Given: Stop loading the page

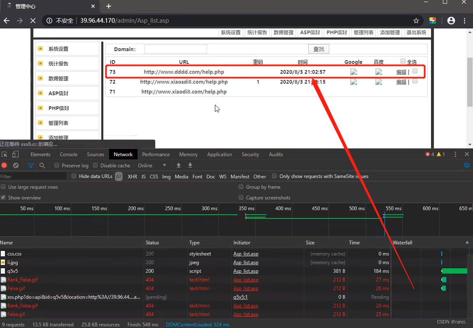Looking at the screenshot, I should pos(33,21).
